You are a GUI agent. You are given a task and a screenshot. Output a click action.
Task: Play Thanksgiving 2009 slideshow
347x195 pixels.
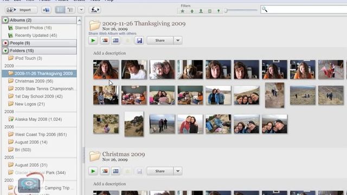(93, 41)
